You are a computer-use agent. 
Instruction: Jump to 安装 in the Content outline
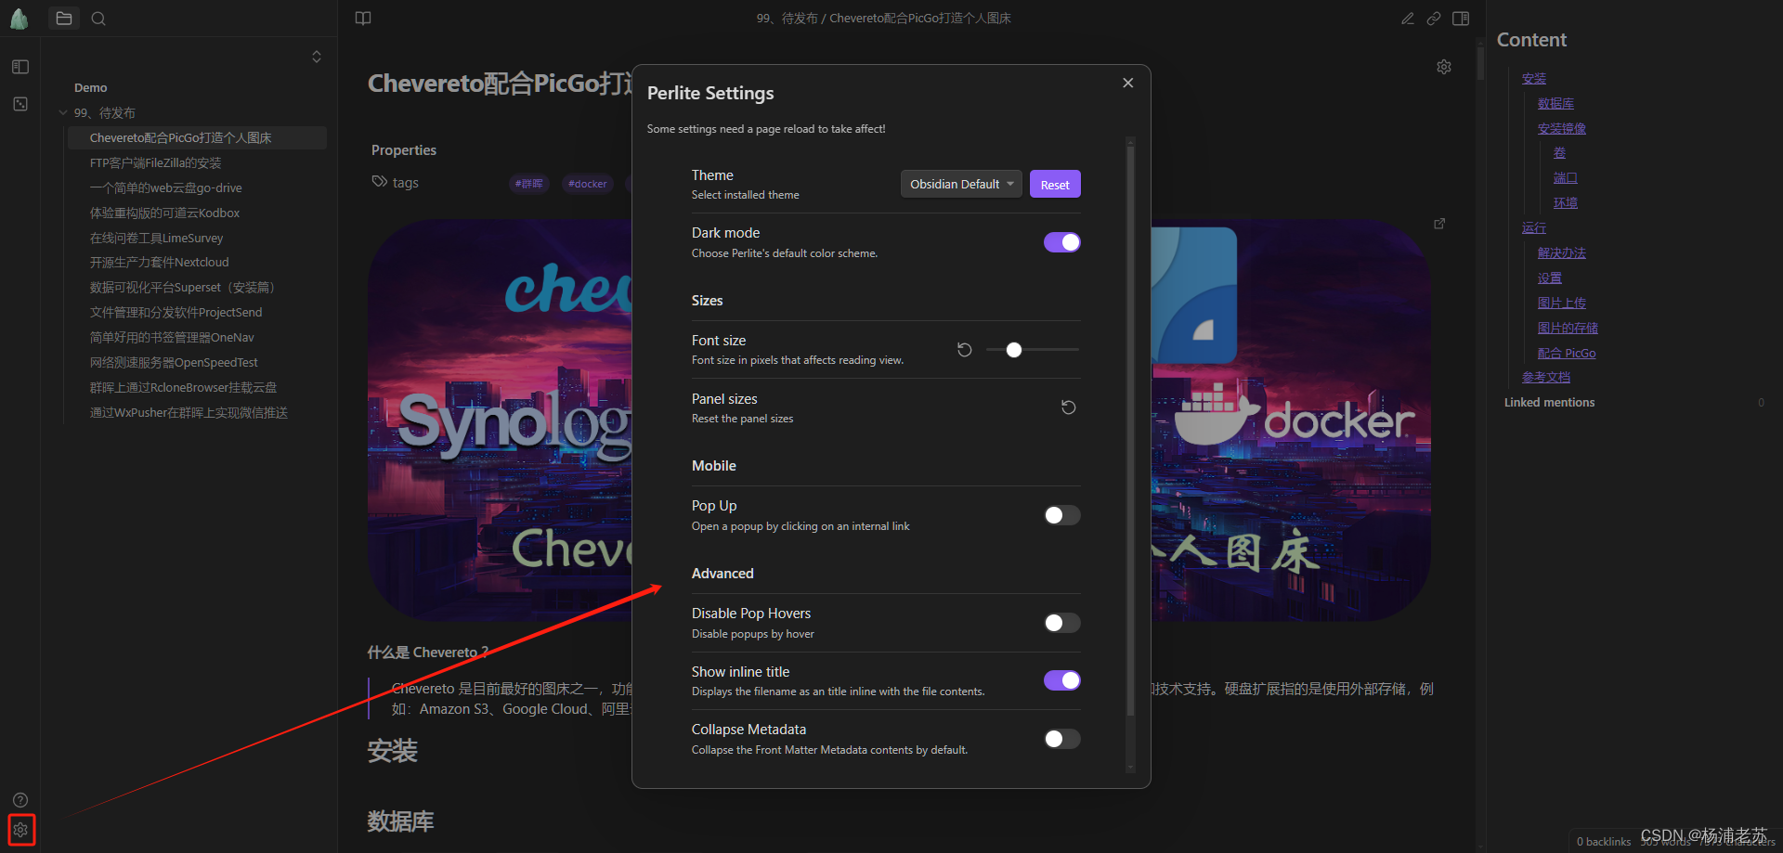coord(1534,79)
